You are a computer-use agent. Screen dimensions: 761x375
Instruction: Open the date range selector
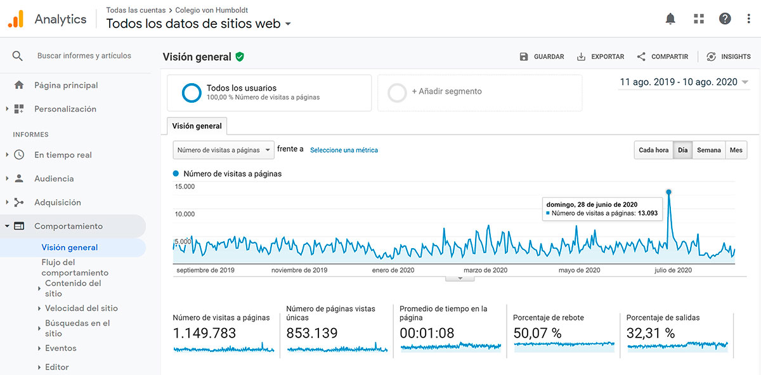684,82
